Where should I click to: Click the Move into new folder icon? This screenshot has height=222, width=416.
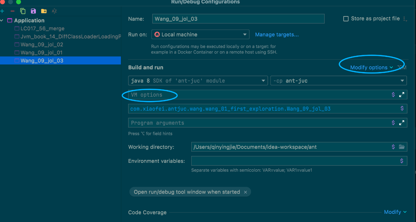(44, 11)
